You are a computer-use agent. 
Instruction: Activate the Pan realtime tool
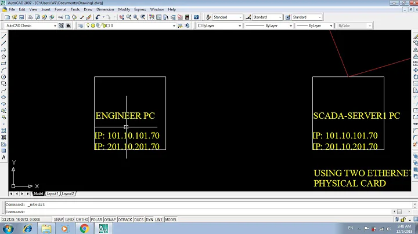coord(121,17)
